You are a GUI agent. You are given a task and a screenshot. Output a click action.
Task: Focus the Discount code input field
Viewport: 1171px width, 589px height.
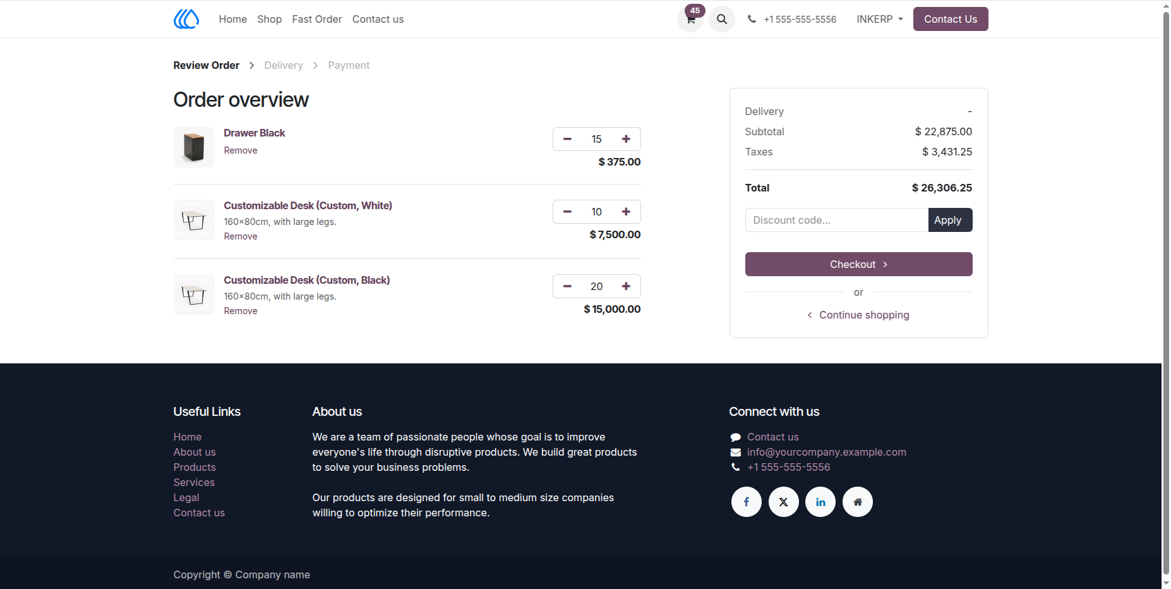pos(837,220)
